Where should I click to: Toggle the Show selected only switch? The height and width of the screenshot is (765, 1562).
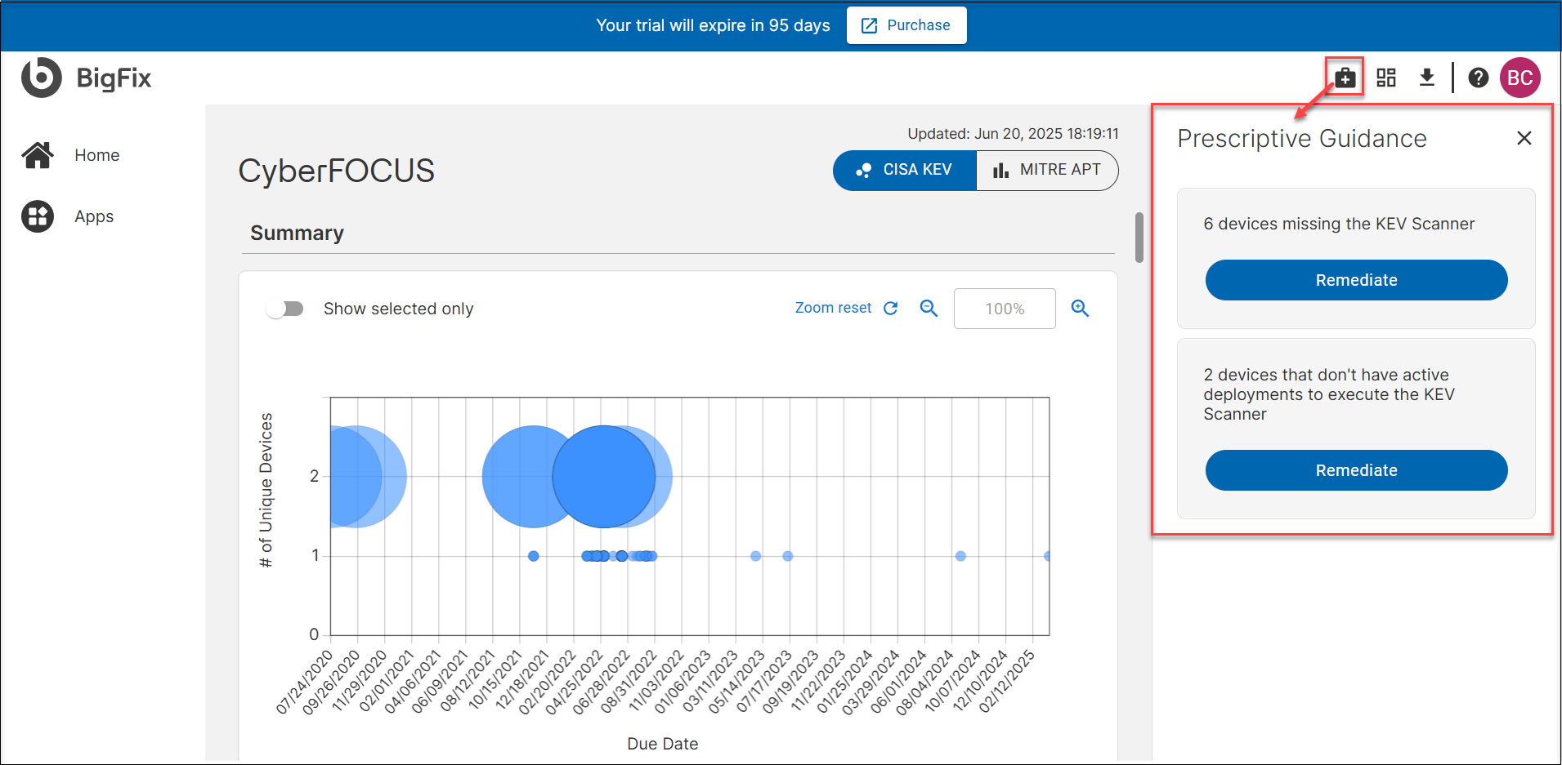[284, 309]
